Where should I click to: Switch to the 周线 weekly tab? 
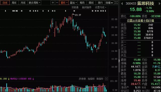point(14,3)
